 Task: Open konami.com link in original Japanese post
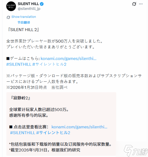tap(68, 58)
